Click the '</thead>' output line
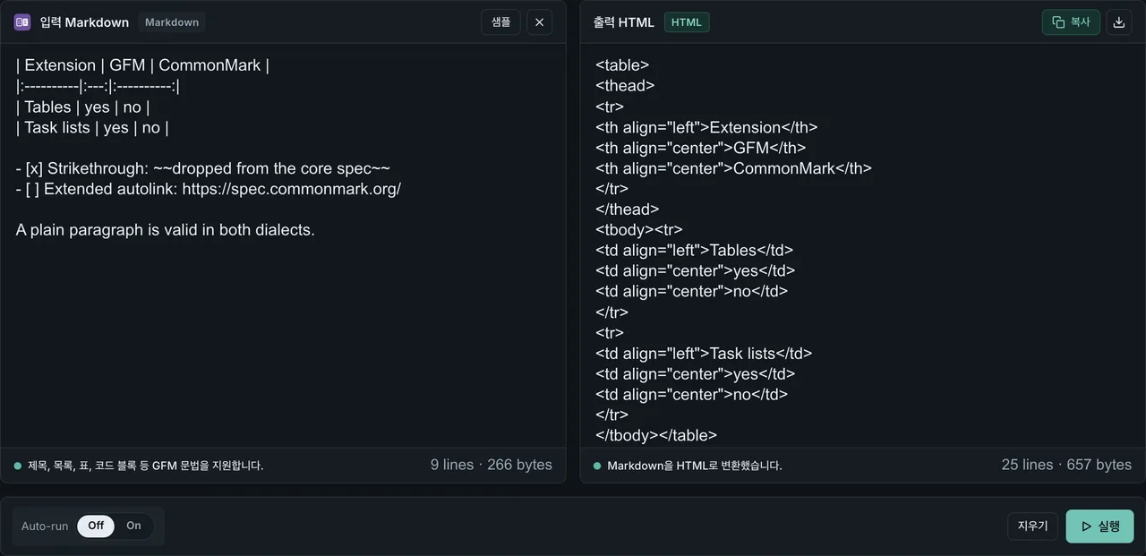 628,210
